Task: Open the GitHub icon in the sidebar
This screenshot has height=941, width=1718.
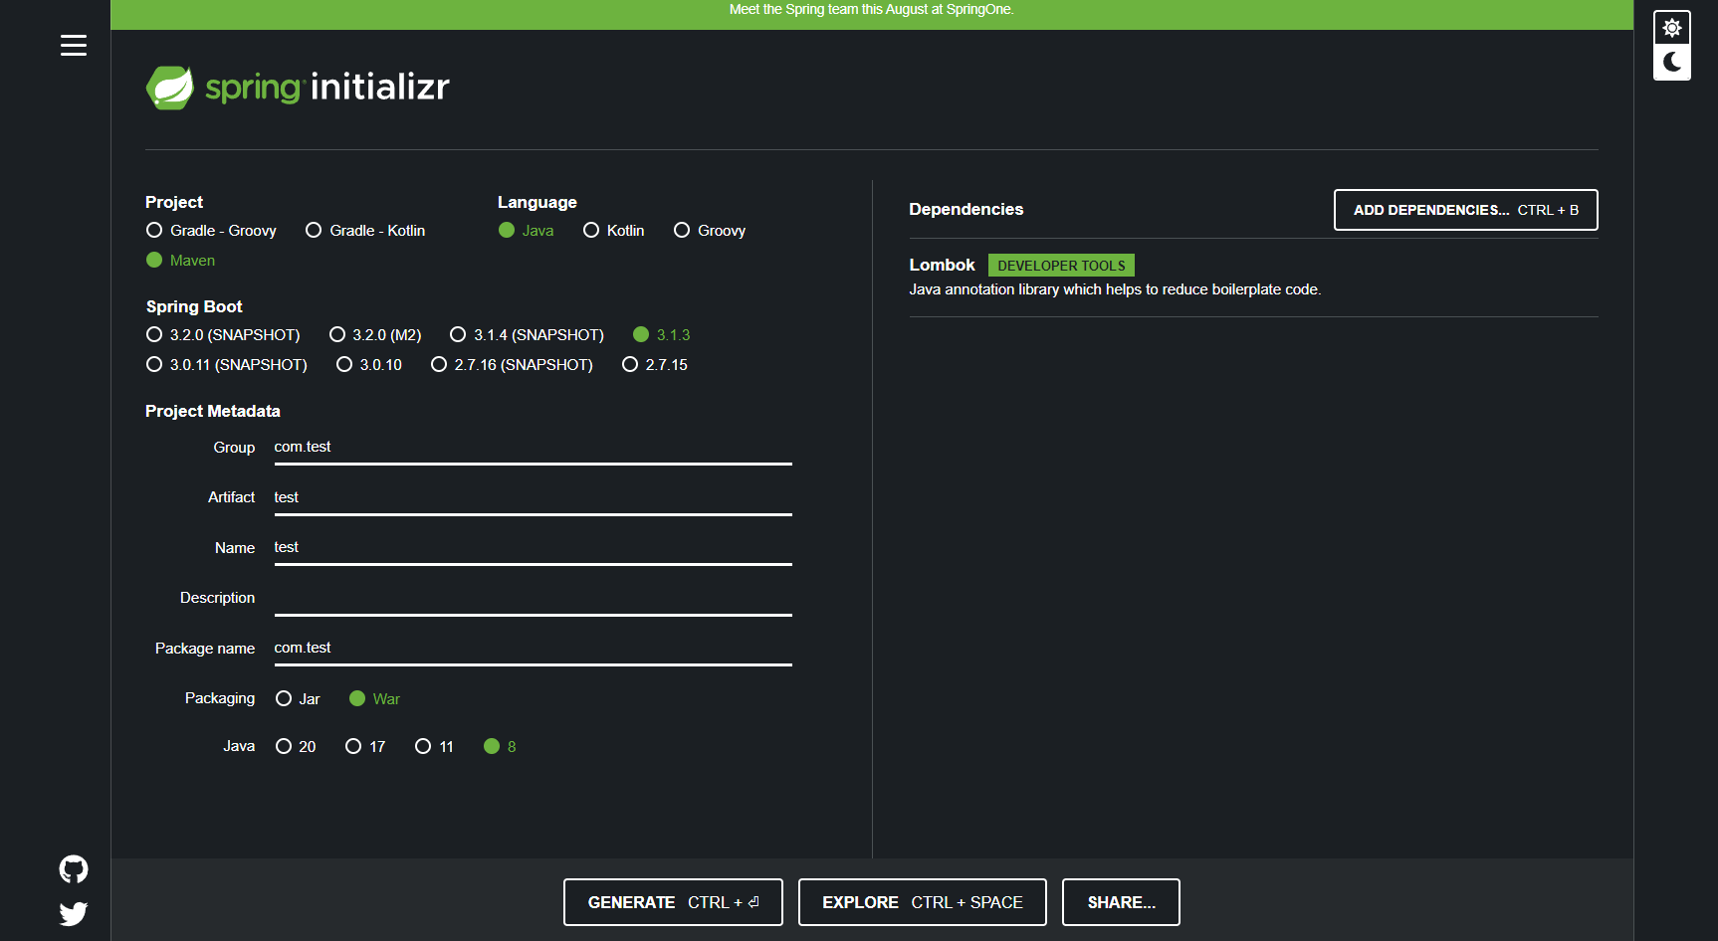Action: (x=73, y=868)
